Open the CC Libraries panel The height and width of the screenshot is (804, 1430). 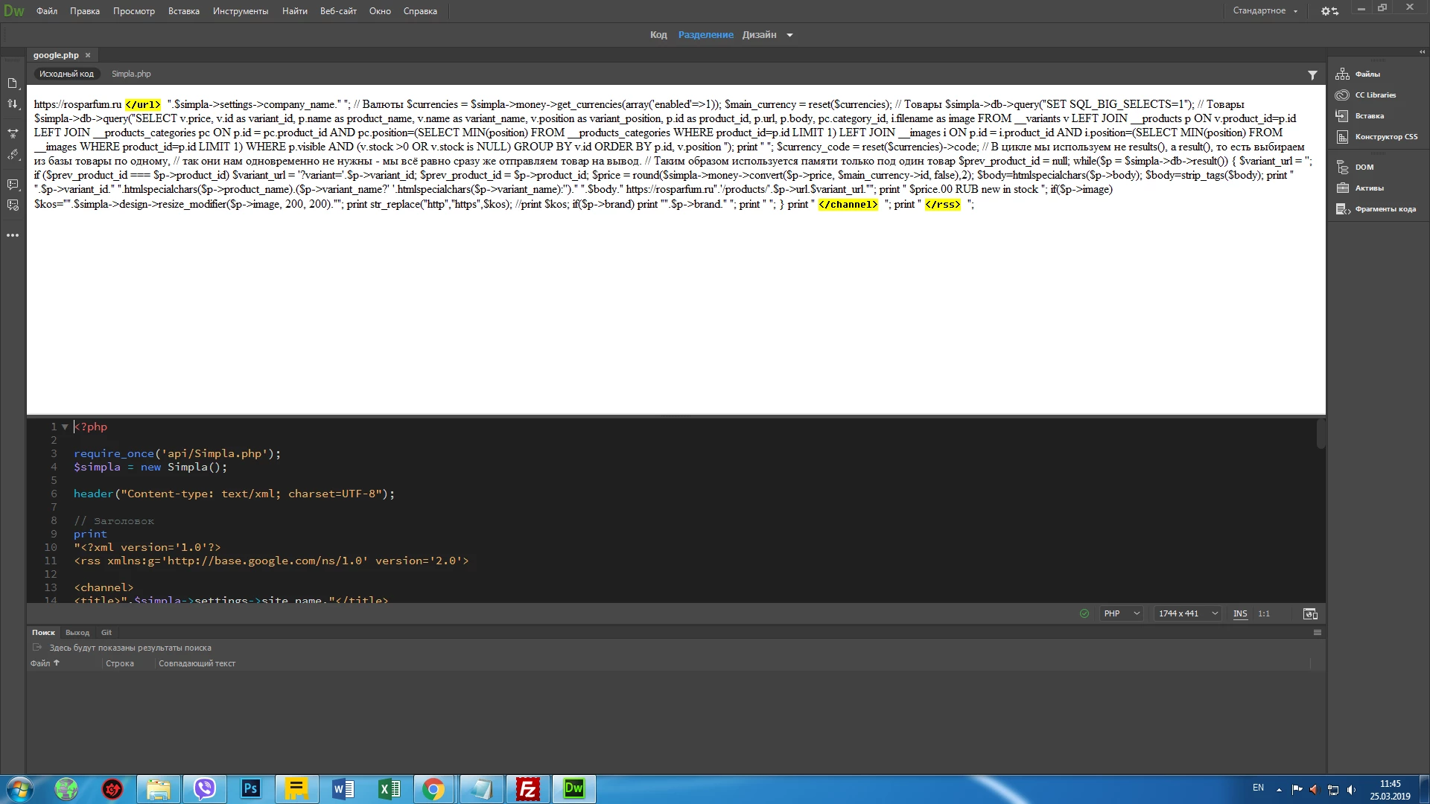click(x=1375, y=95)
